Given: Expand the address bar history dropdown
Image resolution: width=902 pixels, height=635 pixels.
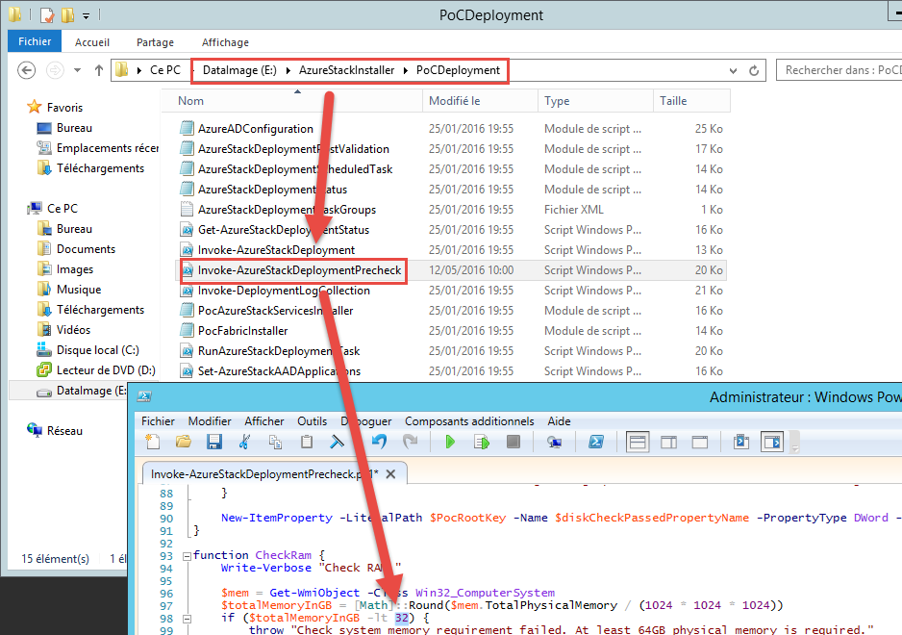Looking at the screenshot, I should (733, 71).
